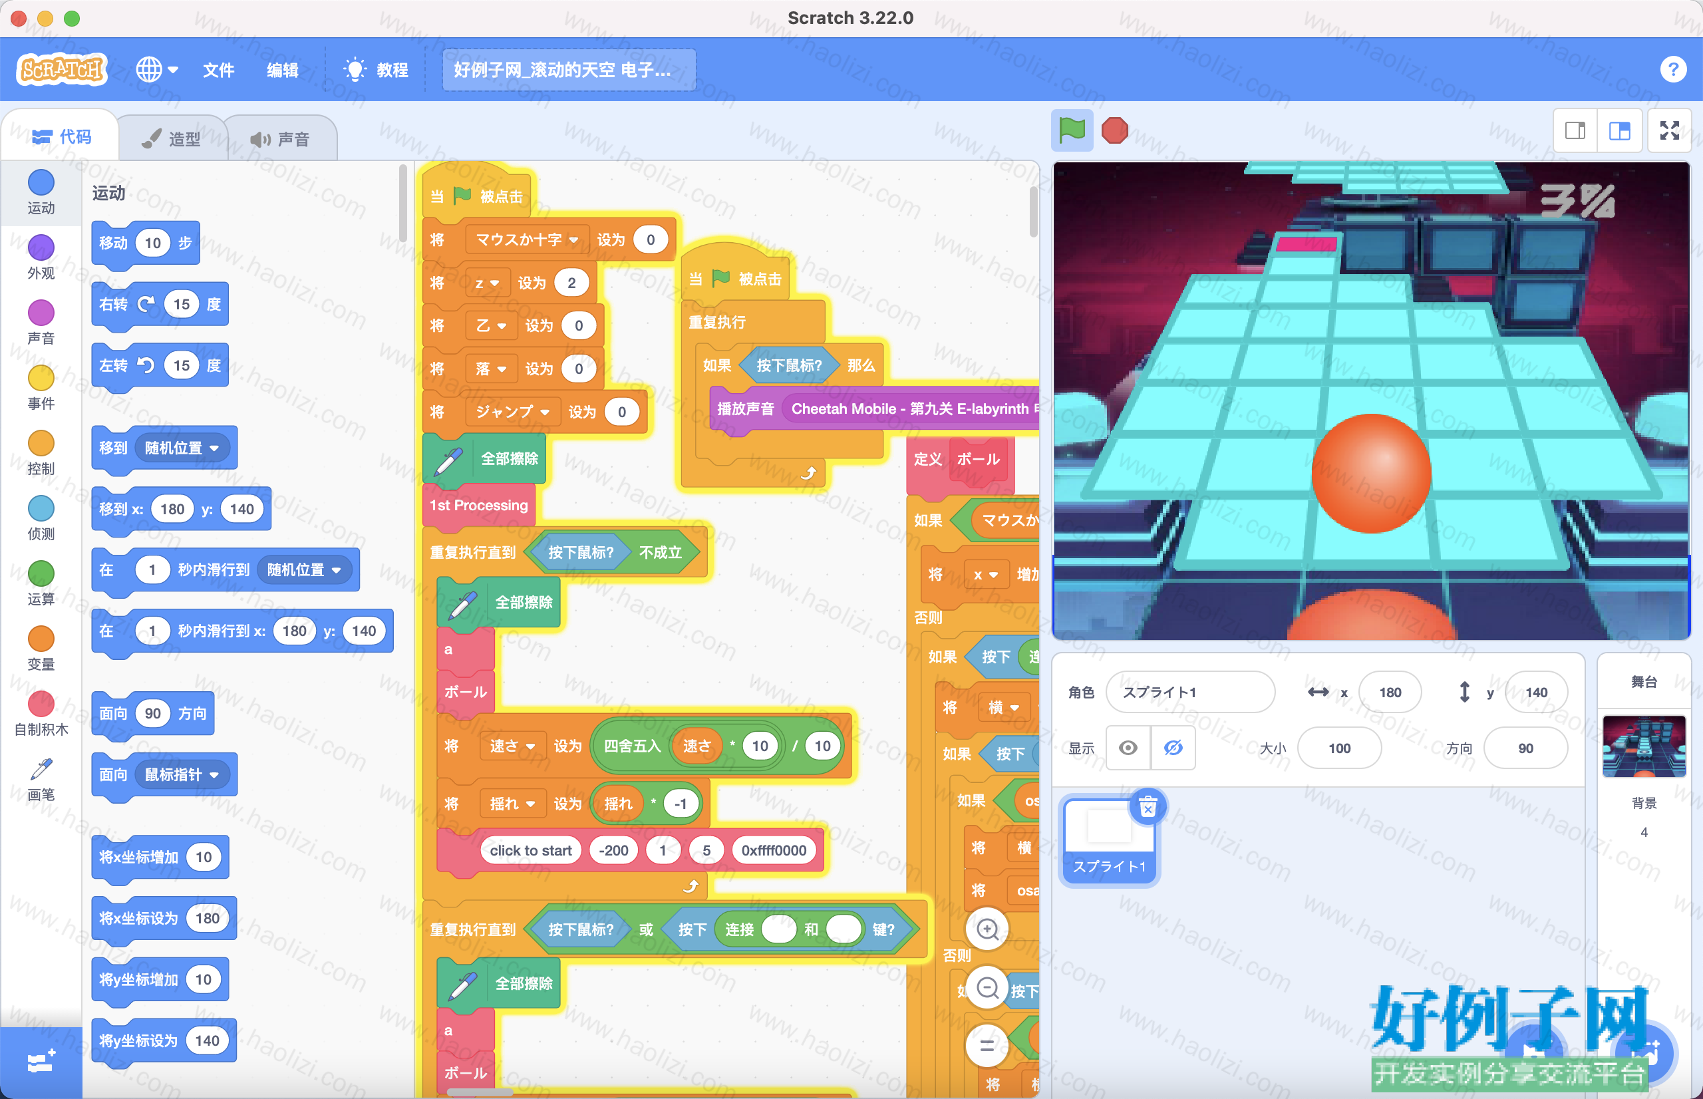This screenshot has height=1099, width=1703.
Task: Delete sprite スプライト1 with the trash icon
Action: click(x=1148, y=807)
